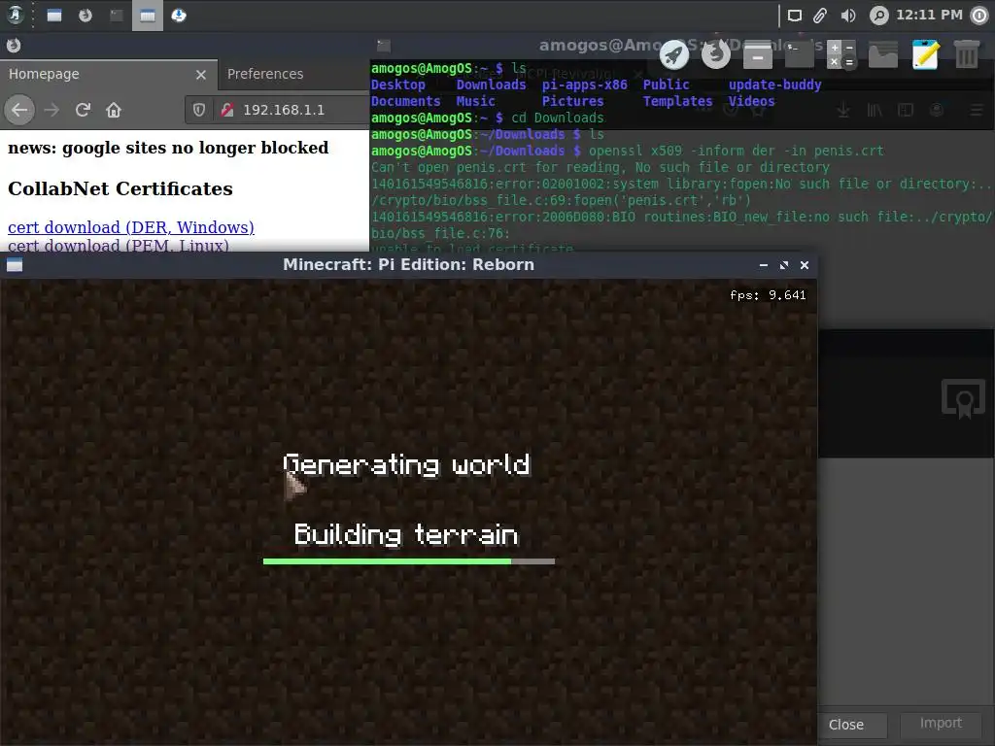Open the power button in the top panel
Screen dimensions: 995x746
[x=979, y=16]
